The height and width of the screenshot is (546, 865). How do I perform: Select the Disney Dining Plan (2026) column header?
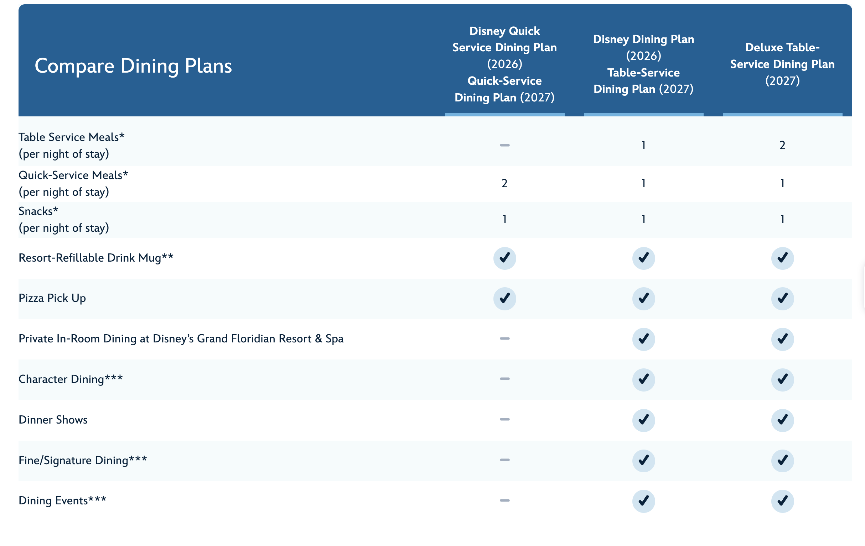pos(643,64)
